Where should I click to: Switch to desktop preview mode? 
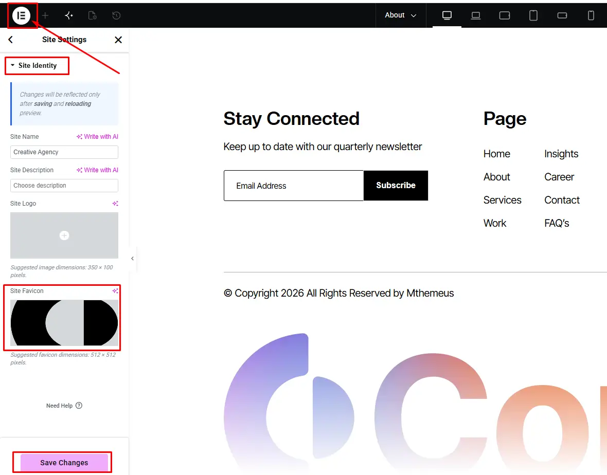pos(447,15)
